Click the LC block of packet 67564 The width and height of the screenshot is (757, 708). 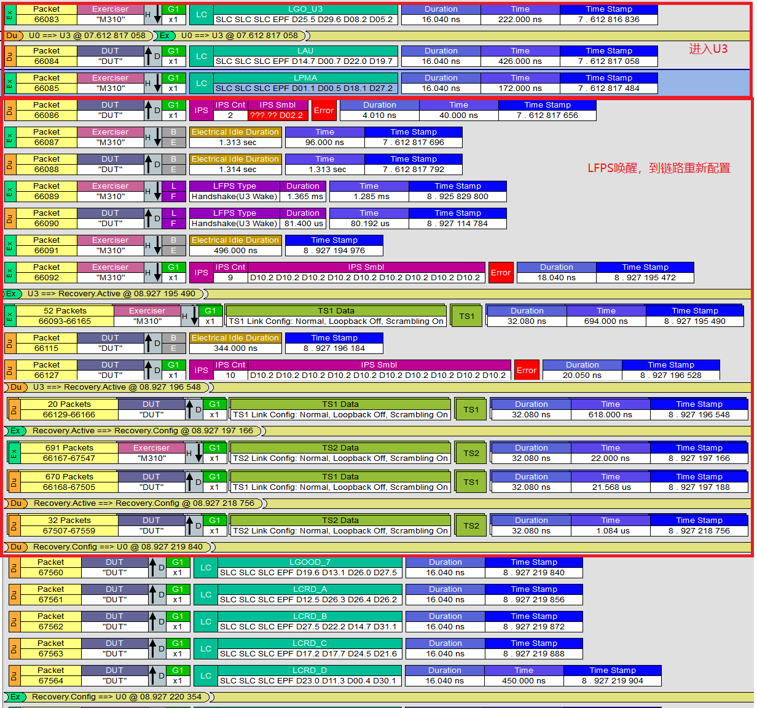coord(205,676)
